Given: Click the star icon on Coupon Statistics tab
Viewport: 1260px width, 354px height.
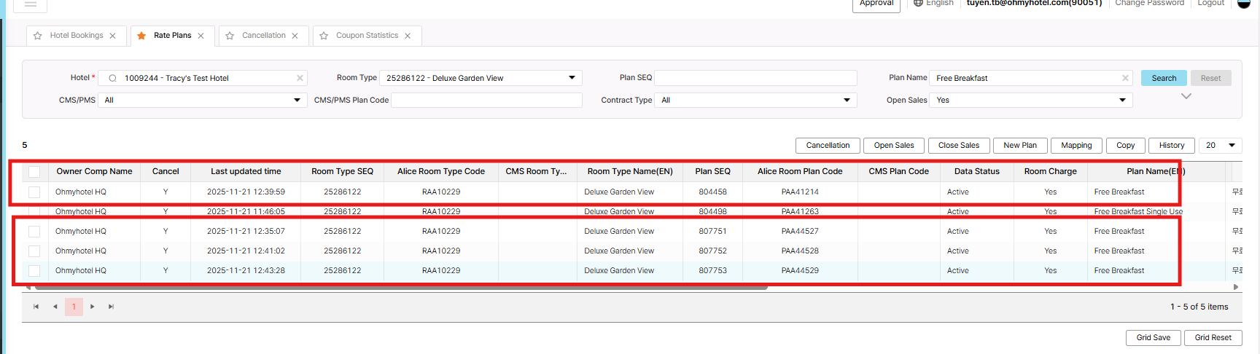Looking at the screenshot, I should click(x=324, y=36).
